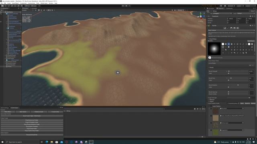Open the Paint Texture mode dropdown
Image resolution: width=257 pixels, height=144 pixels.
coord(231,30)
